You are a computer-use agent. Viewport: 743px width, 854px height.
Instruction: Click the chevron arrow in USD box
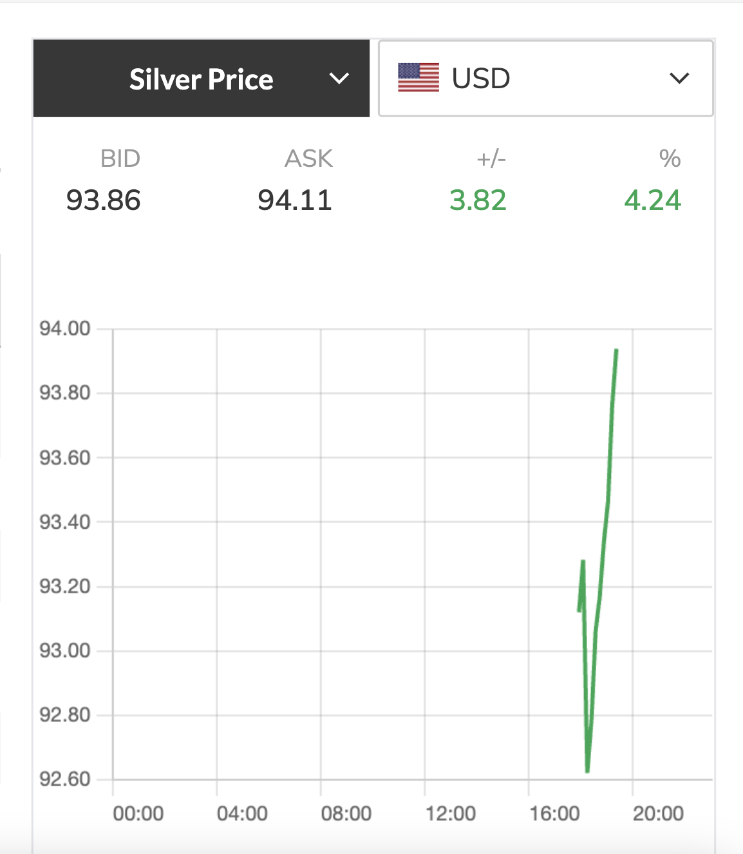679,79
